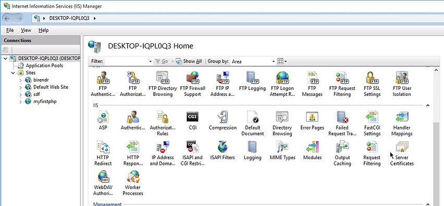The height and width of the screenshot is (206, 444).
Task: Open FTP User Isolation
Action: click(402, 84)
